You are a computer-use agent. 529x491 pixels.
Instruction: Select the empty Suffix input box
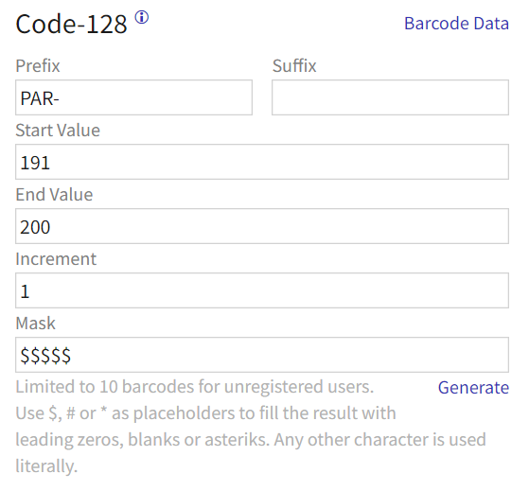coord(390,97)
